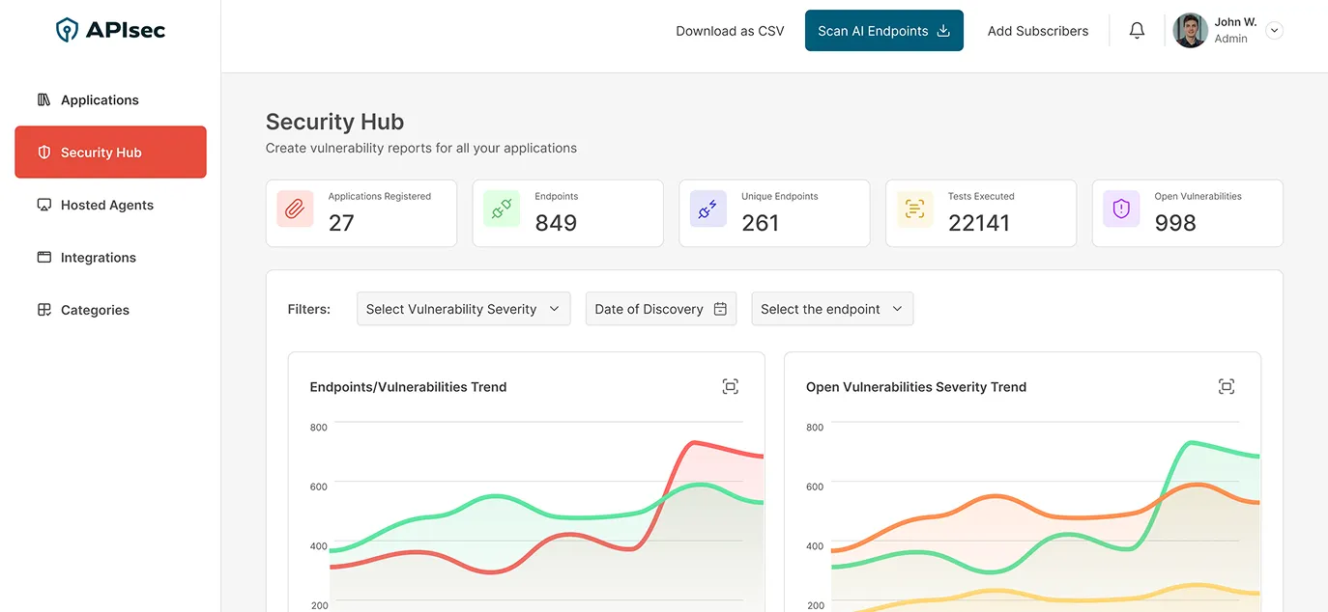
Task: Click the Scan AI Endpoints button
Action: (882, 30)
